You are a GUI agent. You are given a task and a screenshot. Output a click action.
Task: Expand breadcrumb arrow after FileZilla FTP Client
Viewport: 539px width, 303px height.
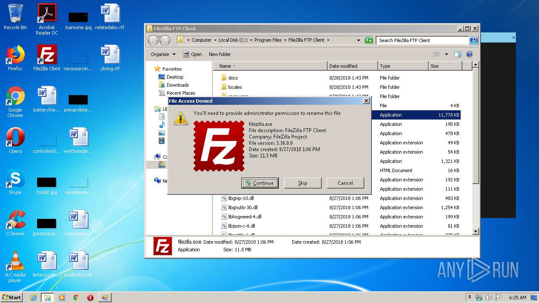point(328,40)
